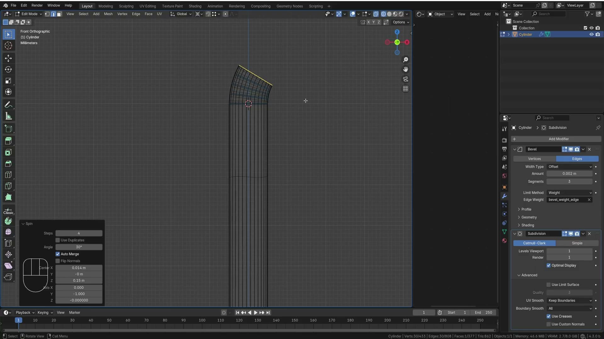The width and height of the screenshot is (604, 339).
Task: Select the Annotate pencil tool
Action: 8,105
